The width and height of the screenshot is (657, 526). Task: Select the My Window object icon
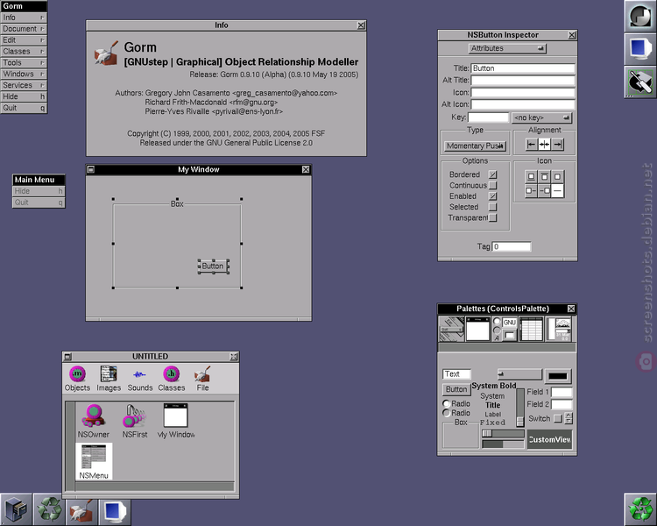175,421
